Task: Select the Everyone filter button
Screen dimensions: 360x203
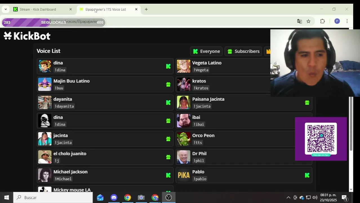Action: pos(206,51)
